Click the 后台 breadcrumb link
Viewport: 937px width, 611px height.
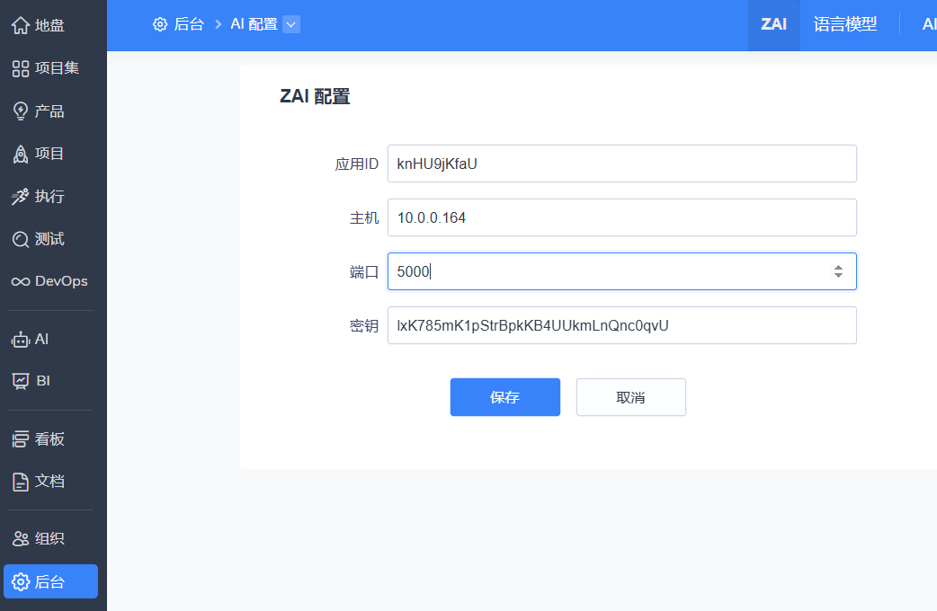tap(189, 24)
